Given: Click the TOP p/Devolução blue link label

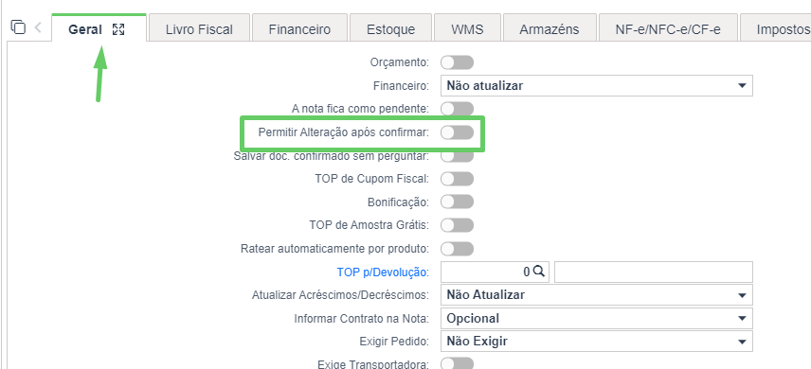Looking at the screenshot, I should point(383,272).
